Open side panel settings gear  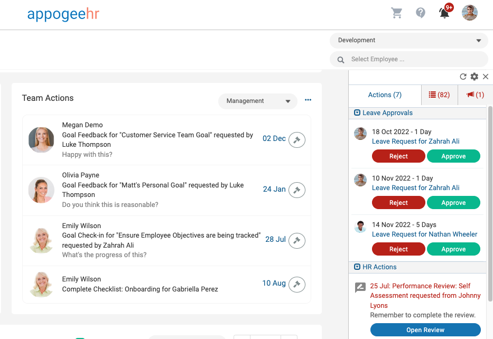[475, 77]
